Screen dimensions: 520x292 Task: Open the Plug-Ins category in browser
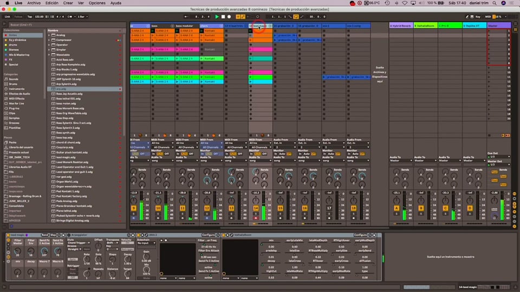(14, 108)
